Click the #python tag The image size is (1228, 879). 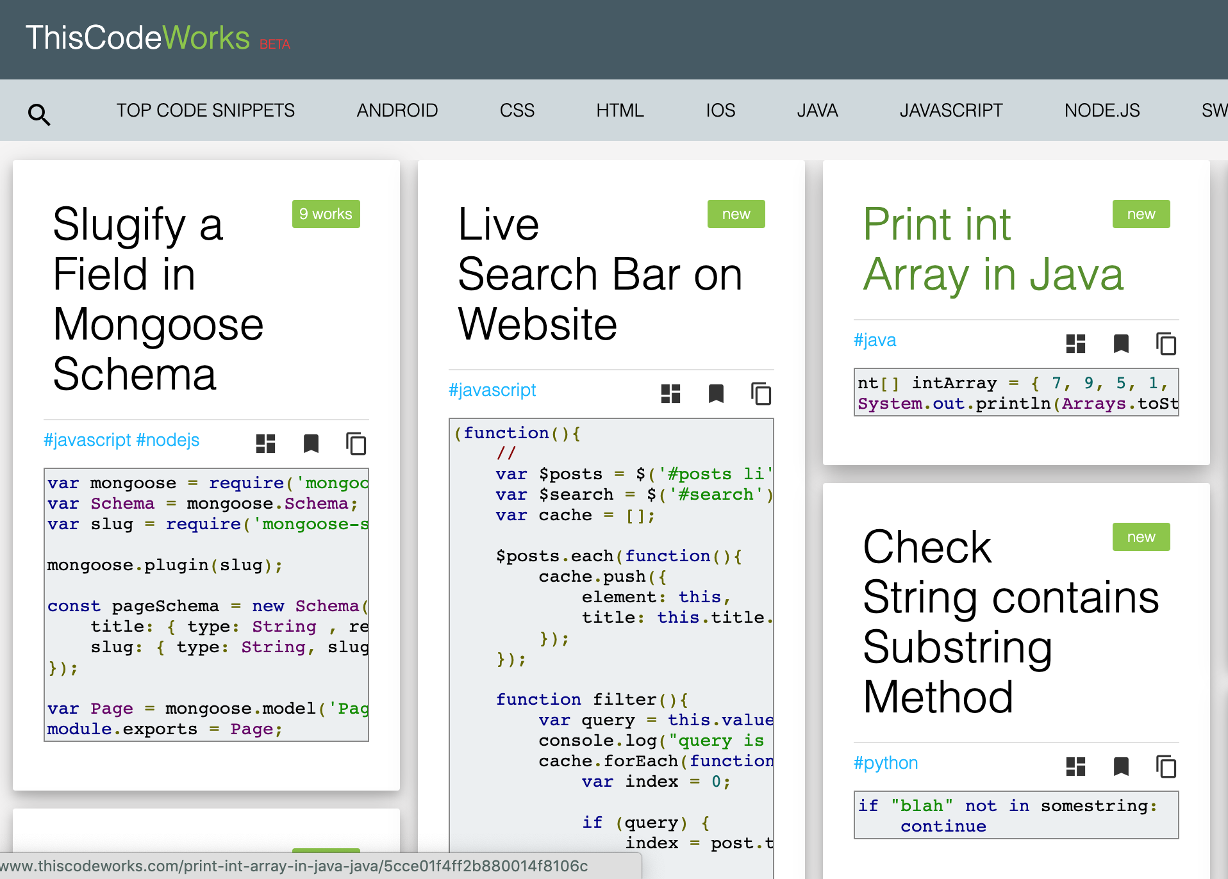pyautogui.click(x=886, y=763)
